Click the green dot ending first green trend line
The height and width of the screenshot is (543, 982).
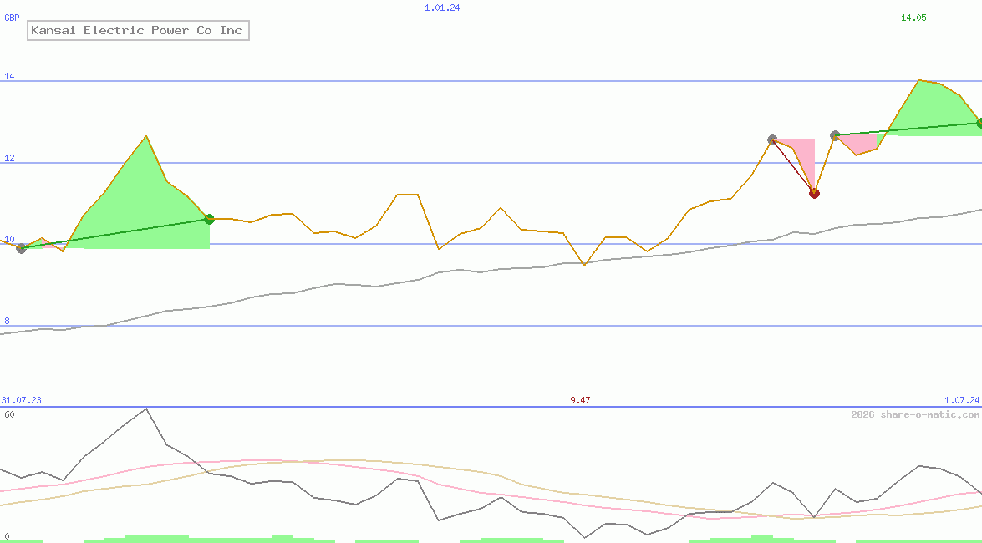(209, 219)
